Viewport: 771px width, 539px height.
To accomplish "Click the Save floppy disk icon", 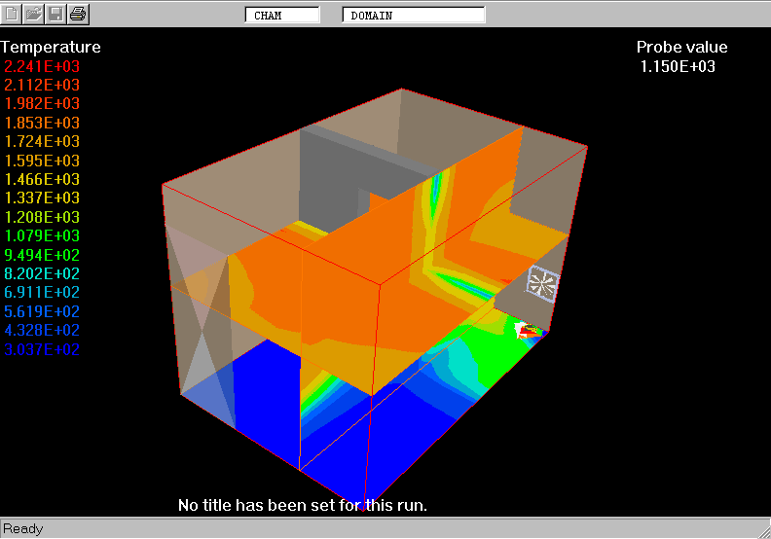I will click(x=56, y=14).
